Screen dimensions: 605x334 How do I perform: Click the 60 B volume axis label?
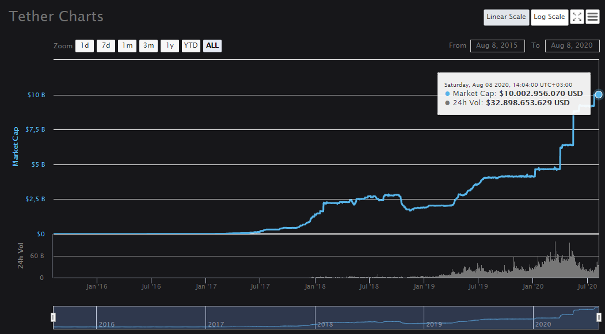coord(37,256)
